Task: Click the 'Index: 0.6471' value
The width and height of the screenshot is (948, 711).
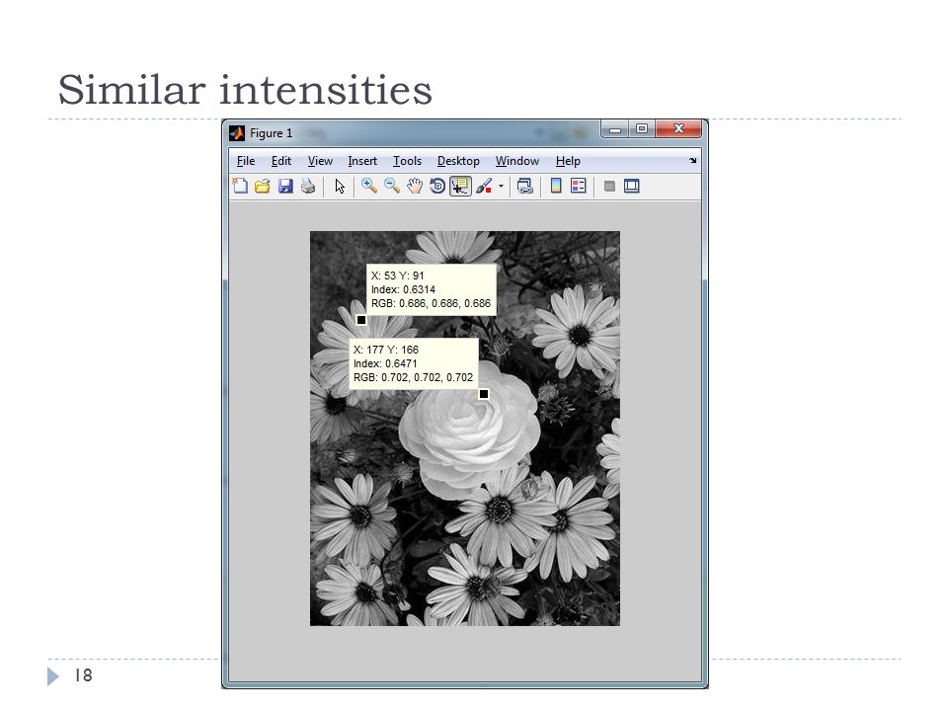Action: click(x=385, y=363)
